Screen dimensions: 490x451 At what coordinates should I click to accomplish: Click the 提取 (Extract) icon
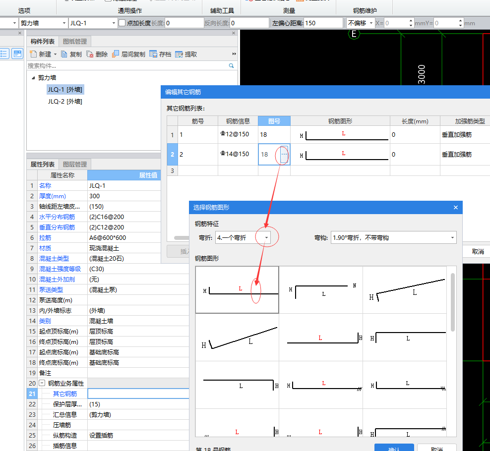(179, 54)
